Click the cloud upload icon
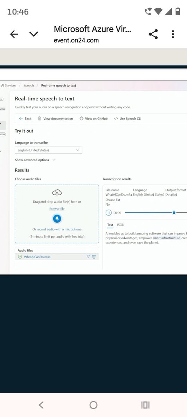Image resolution: width=187 pixels, height=417 pixels. (x=57, y=193)
